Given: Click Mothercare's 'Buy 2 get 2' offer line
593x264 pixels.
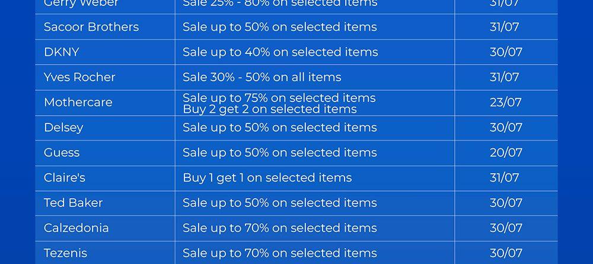Looking at the screenshot, I should pos(269,109).
